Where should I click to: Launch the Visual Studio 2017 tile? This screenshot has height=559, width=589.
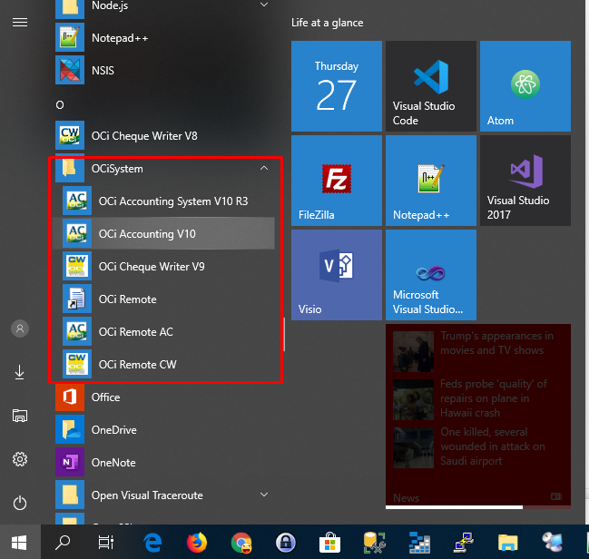(525, 181)
